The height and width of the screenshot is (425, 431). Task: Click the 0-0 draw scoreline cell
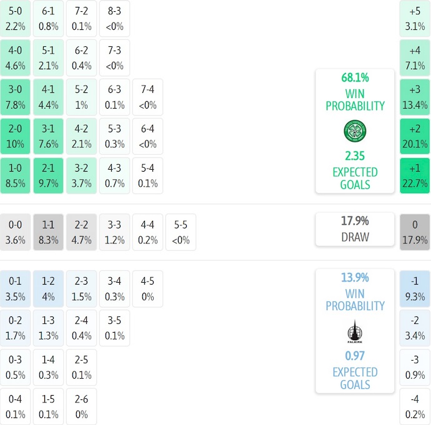tap(16, 232)
